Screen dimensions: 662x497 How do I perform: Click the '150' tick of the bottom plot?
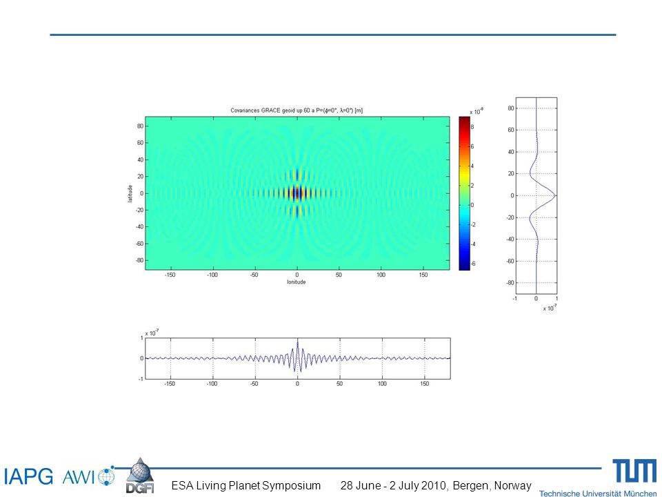pos(424,384)
